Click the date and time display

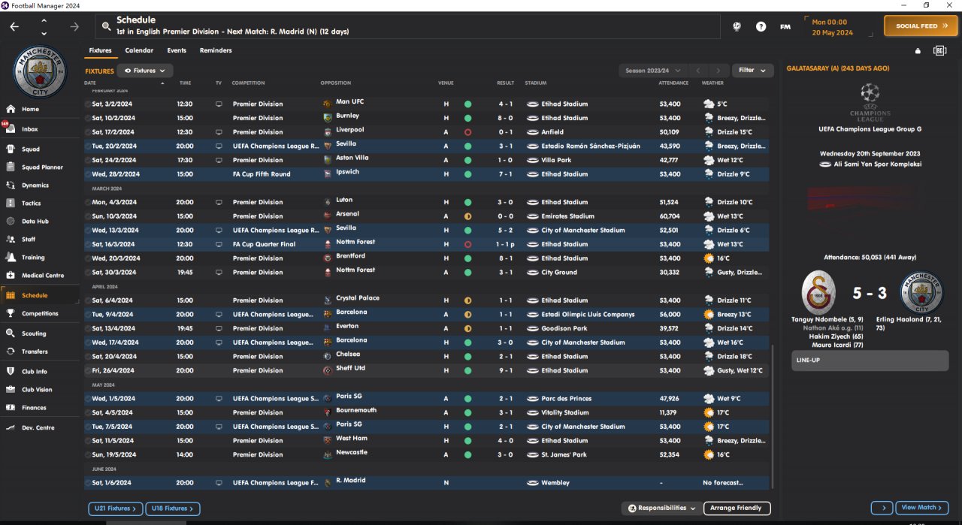[x=833, y=27]
